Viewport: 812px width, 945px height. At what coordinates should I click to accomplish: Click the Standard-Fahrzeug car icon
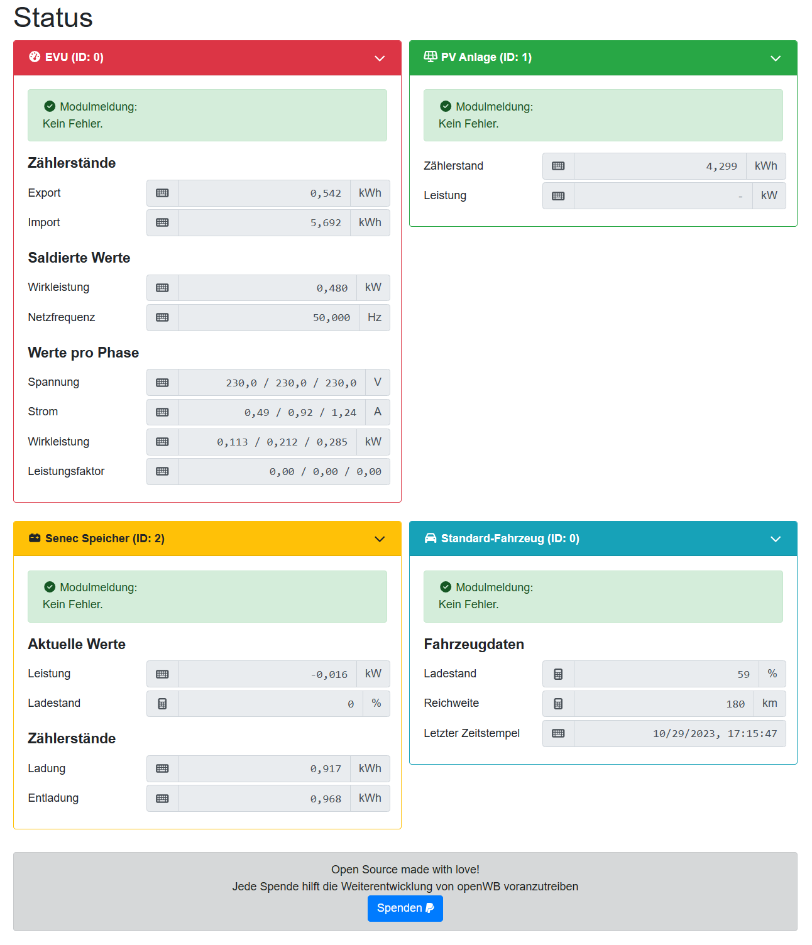[431, 538]
